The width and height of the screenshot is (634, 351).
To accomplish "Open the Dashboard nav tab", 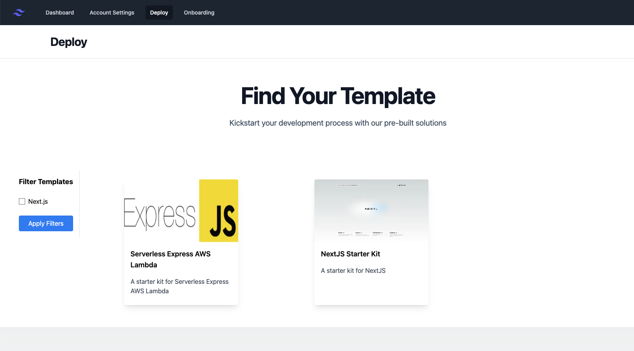I will tap(60, 13).
